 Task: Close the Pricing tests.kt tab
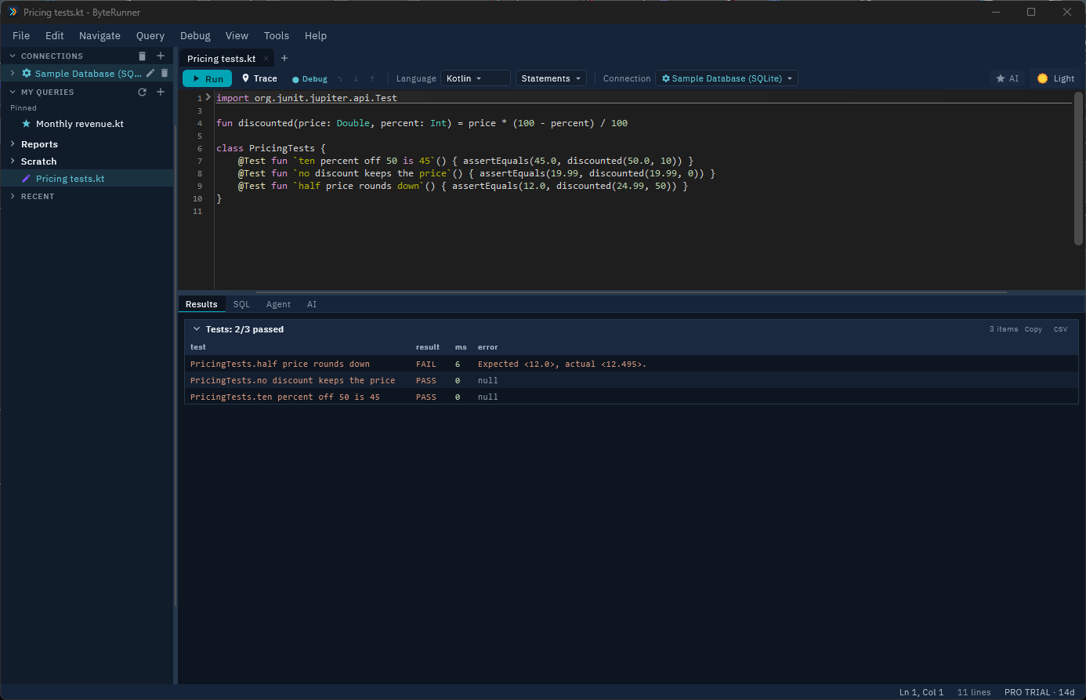[266, 59]
